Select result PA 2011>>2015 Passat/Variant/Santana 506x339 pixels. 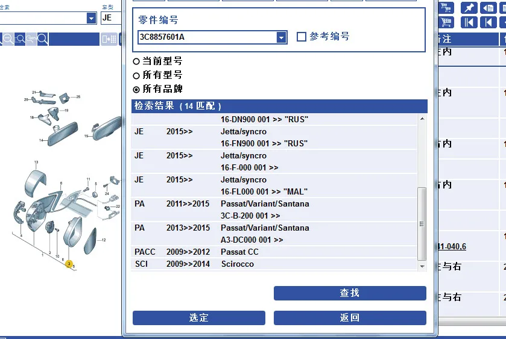pyautogui.click(x=274, y=210)
